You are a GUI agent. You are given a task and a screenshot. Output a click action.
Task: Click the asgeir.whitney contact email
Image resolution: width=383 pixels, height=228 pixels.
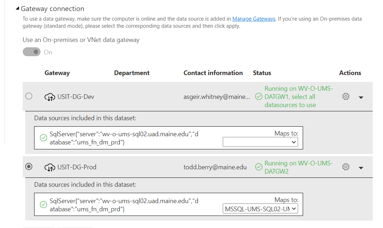click(x=217, y=97)
